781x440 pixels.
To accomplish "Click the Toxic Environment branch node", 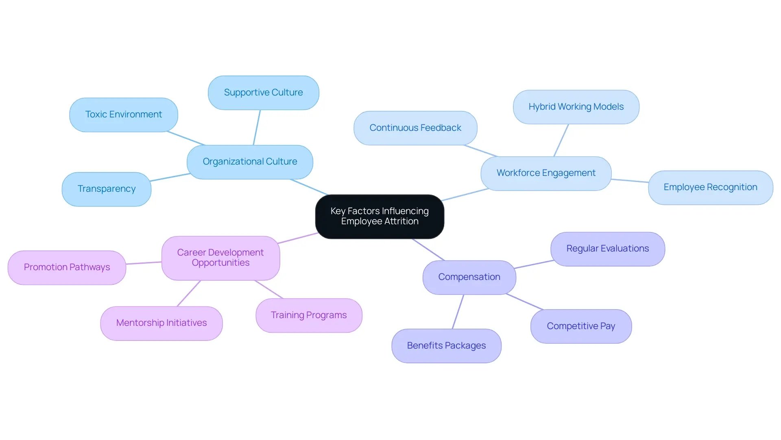I will click(x=124, y=114).
